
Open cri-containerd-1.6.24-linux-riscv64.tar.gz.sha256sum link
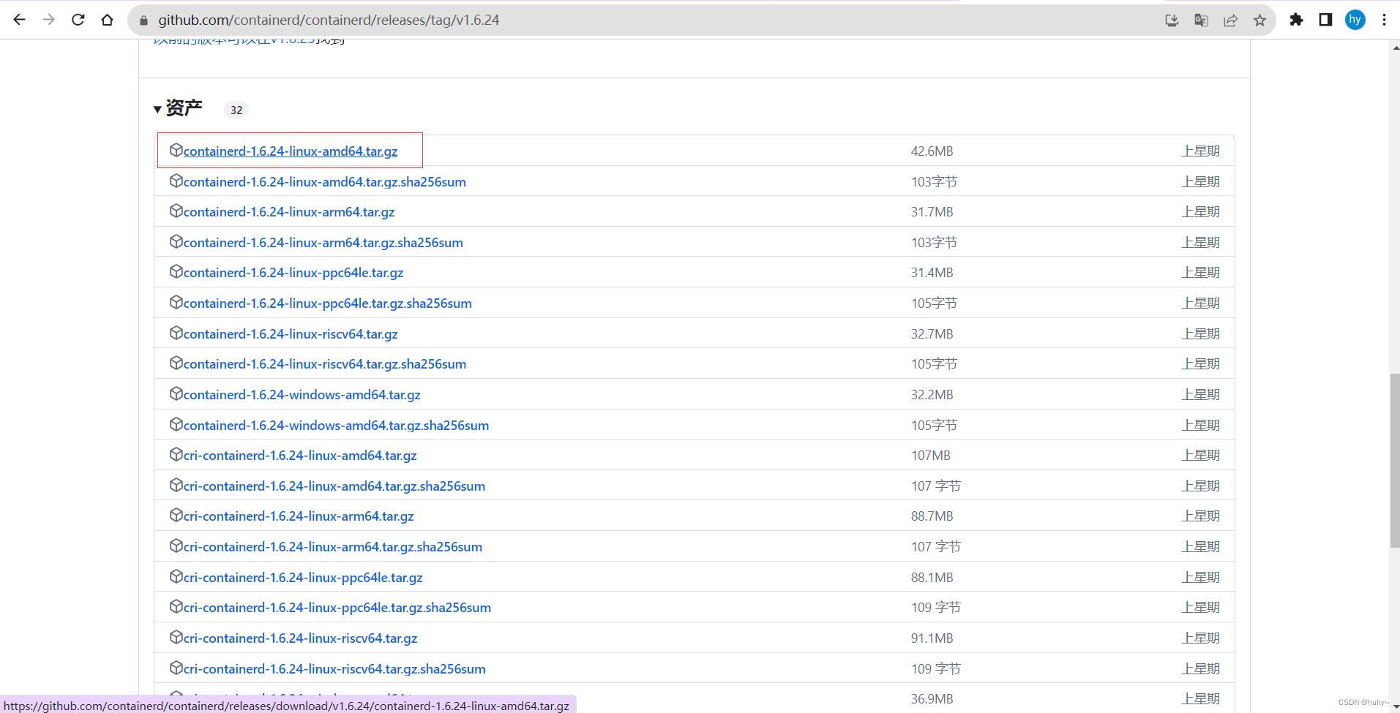[334, 669]
